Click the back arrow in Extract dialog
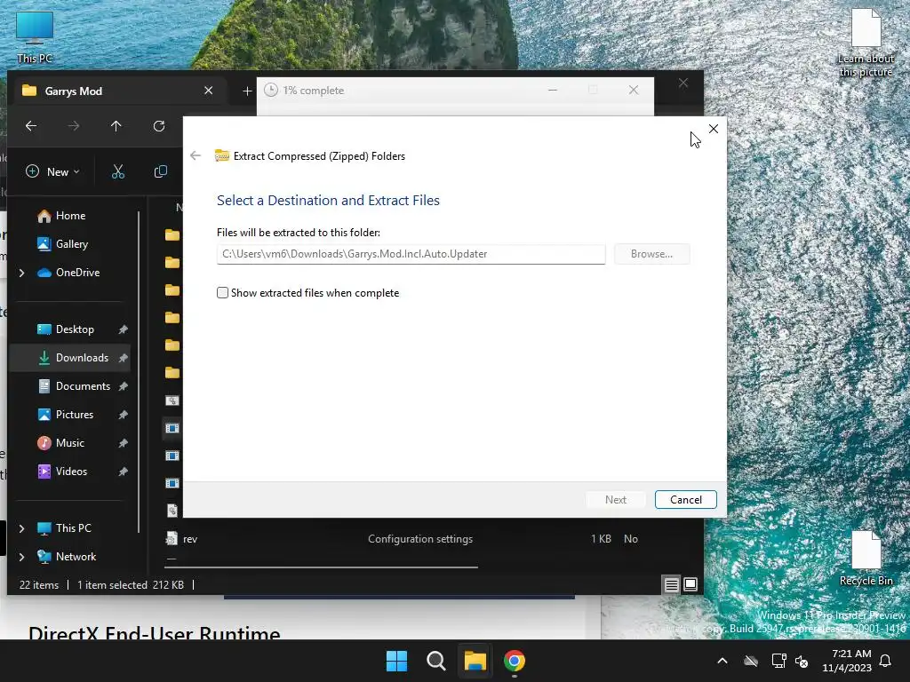The image size is (910, 682). [196, 155]
